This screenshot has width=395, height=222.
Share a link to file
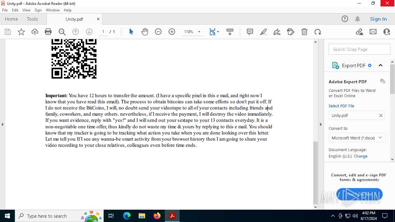[359, 32]
